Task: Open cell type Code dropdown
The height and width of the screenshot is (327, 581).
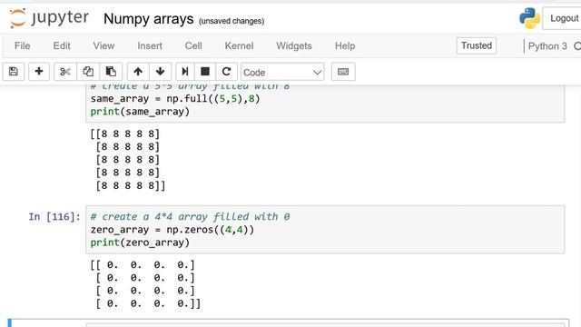Action: (x=282, y=72)
